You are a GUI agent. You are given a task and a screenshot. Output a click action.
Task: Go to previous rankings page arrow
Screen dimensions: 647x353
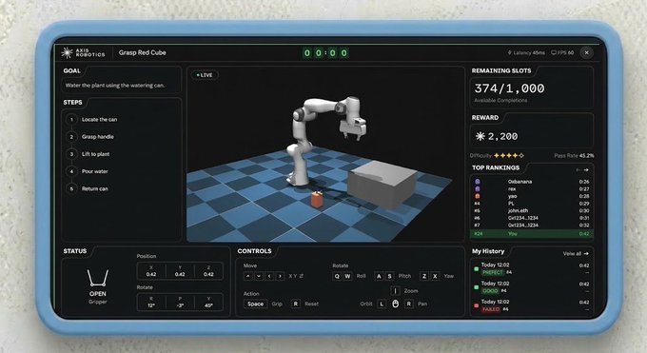pos(578,170)
